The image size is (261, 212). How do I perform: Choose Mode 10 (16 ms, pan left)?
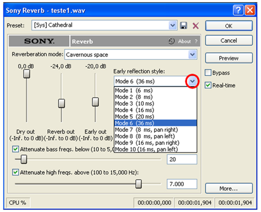[155, 149]
